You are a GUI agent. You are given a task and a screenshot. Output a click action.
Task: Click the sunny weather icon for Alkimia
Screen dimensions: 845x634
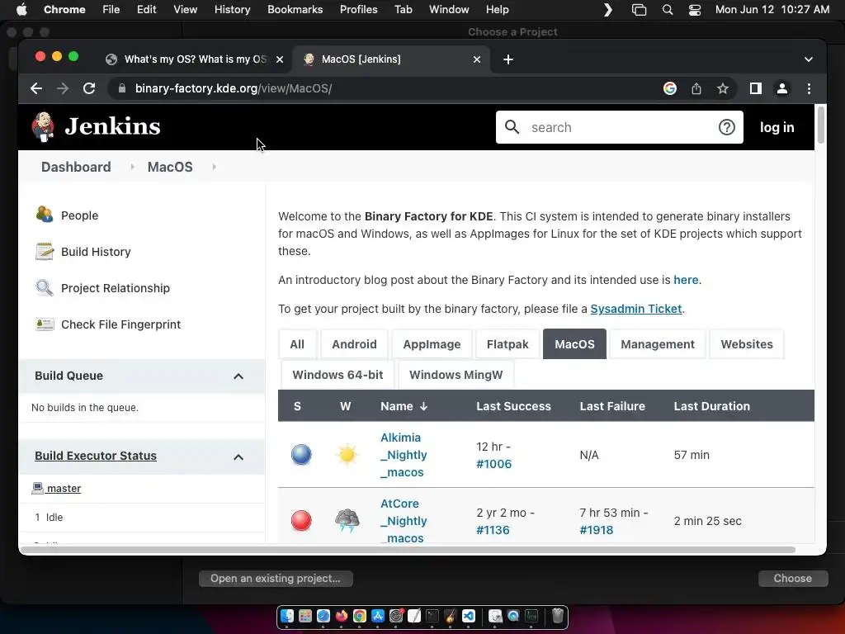pyautogui.click(x=347, y=455)
